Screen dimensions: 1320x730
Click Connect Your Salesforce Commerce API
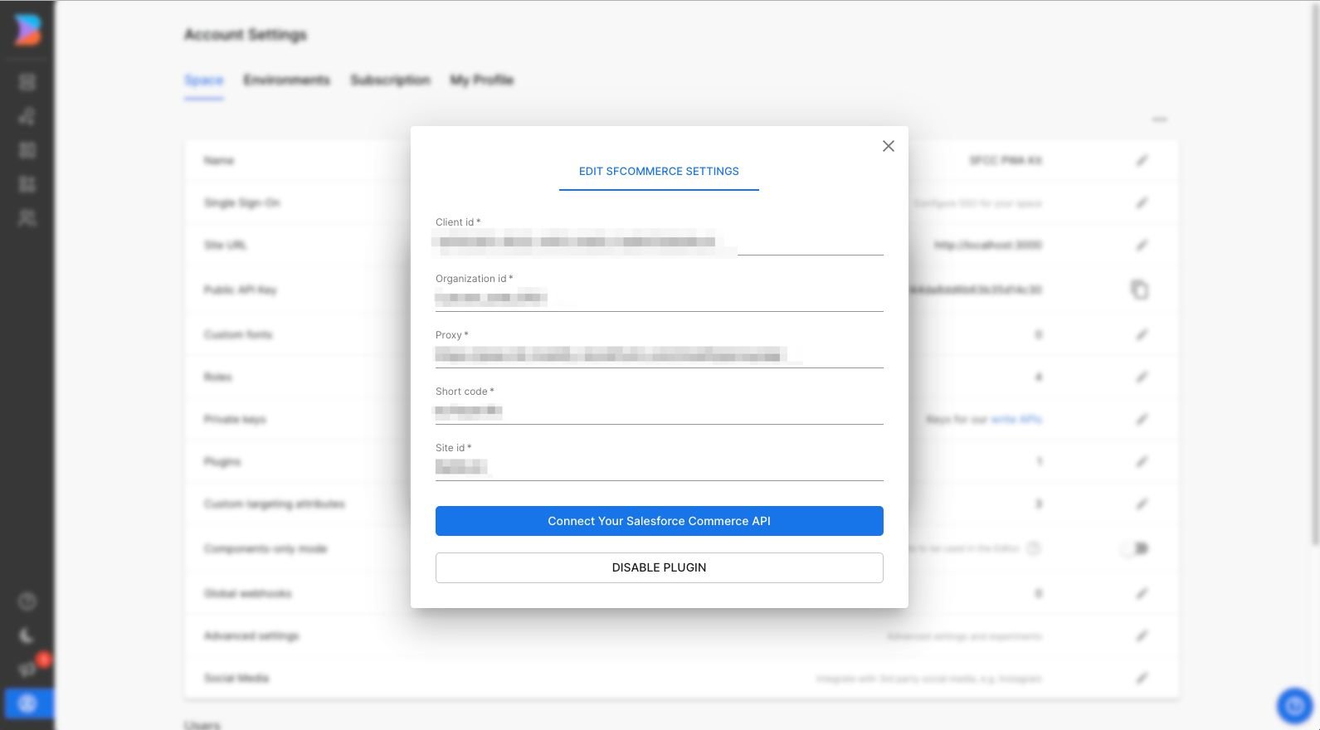[659, 521]
